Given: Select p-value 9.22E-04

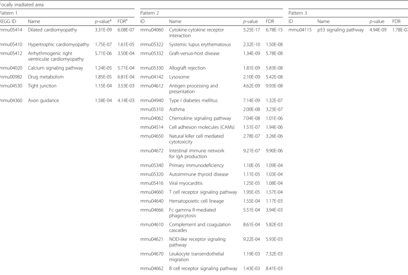Looking at the screenshot, I should [x=251, y=239].
